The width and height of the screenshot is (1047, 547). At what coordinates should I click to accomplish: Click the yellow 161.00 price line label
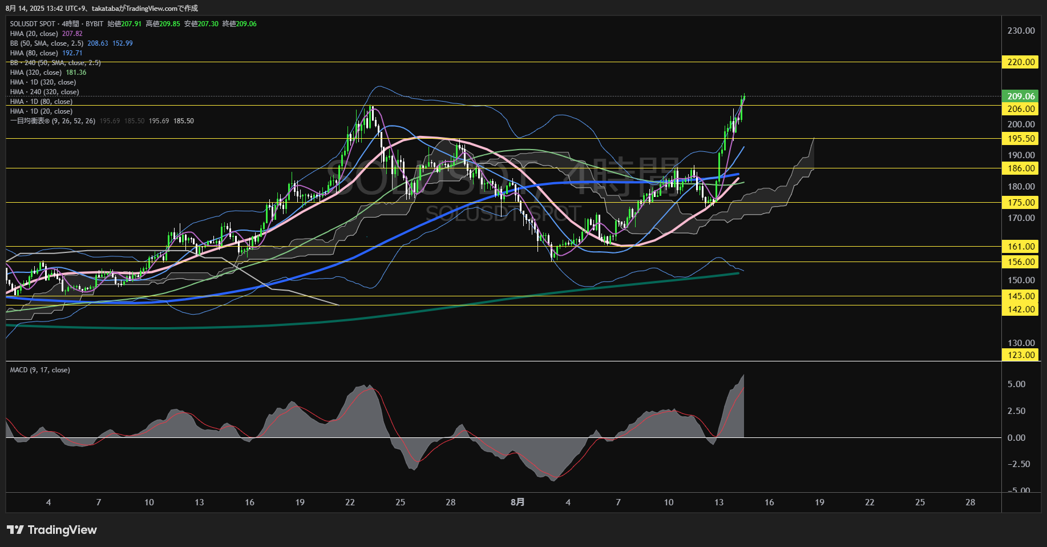1021,246
